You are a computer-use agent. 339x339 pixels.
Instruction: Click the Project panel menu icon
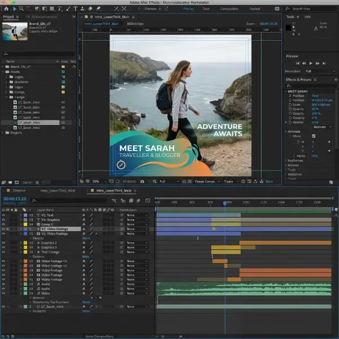pos(18,17)
